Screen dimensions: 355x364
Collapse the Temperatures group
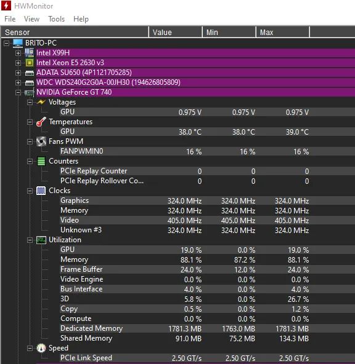pyautogui.click(x=30, y=122)
